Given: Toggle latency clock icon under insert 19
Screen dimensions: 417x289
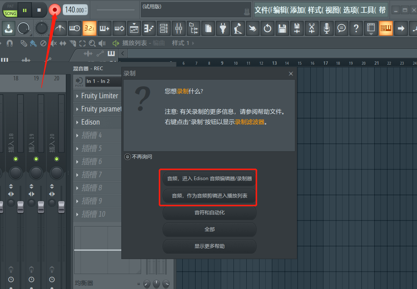Looking at the screenshot, I should pos(31,280).
